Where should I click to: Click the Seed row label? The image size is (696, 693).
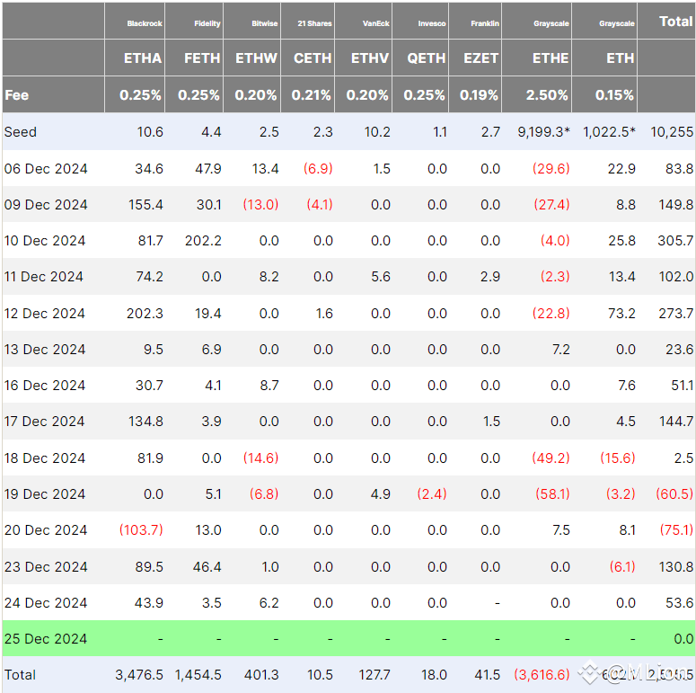[x=21, y=132]
